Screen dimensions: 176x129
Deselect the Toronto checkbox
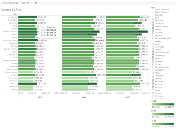point(153,93)
